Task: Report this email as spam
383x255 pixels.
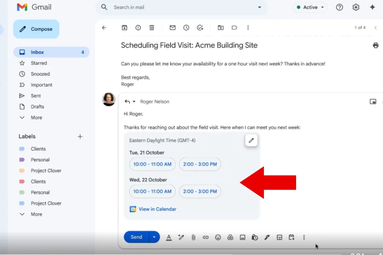Action: click(138, 28)
